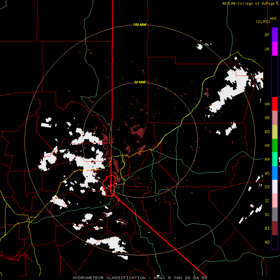This screenshot has width=280, height=280.
Task: Click the UK magenta legend swatch
Action: 275,49
